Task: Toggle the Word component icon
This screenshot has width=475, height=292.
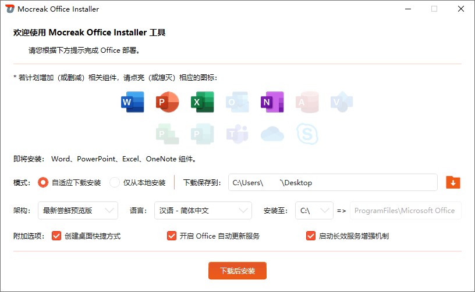Action: pos(132,102)
